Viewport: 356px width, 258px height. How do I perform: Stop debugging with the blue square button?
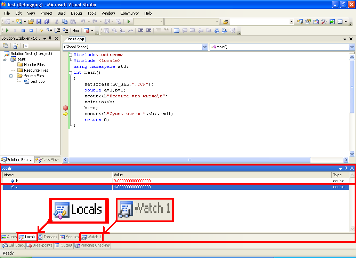[23, 31]
